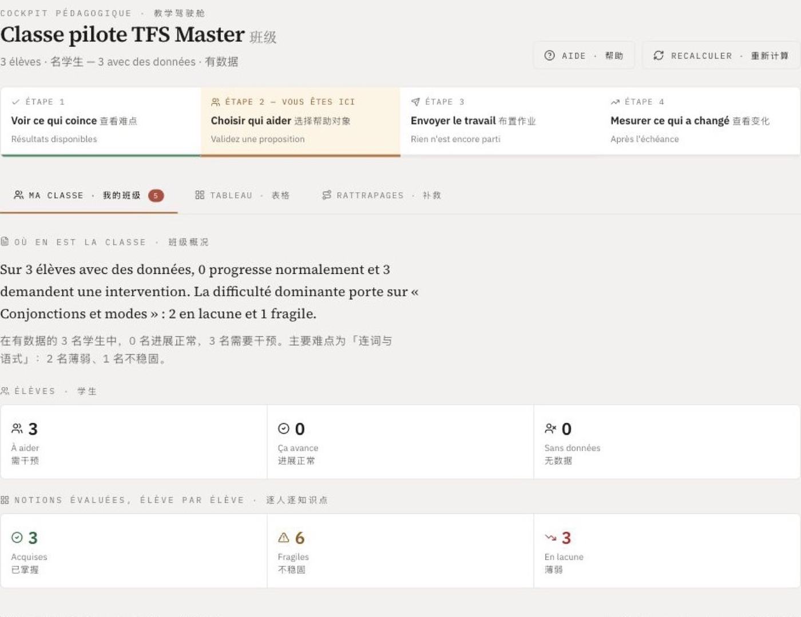The height and width of the screenshot is (617, 801).
Task: Open the Ça avance card
Action: tap(400, 442)
